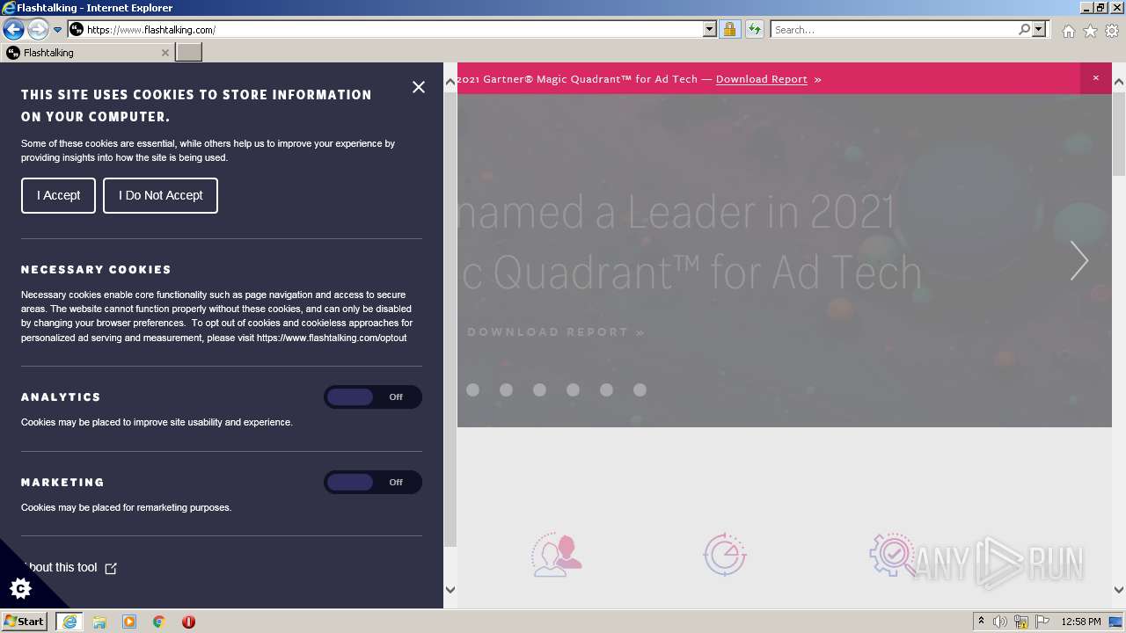This screenshot has height=633, width=1126.
Task: Click the cookie settings gear icon
Action: (x=20, y=588)
